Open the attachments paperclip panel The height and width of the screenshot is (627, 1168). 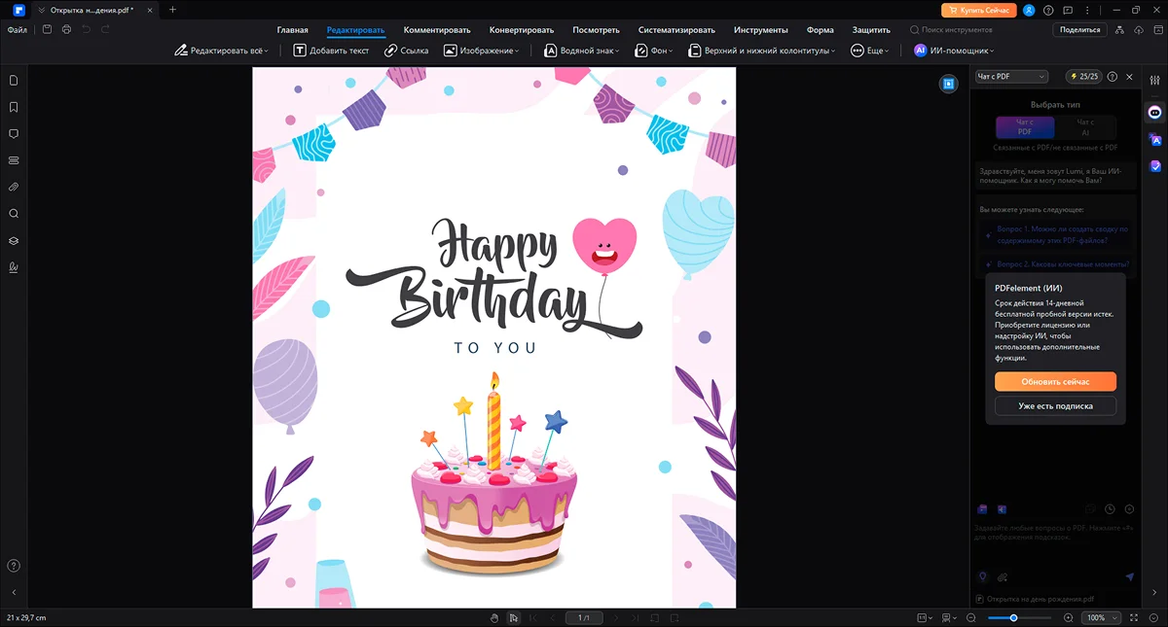(x=14, y=187)
